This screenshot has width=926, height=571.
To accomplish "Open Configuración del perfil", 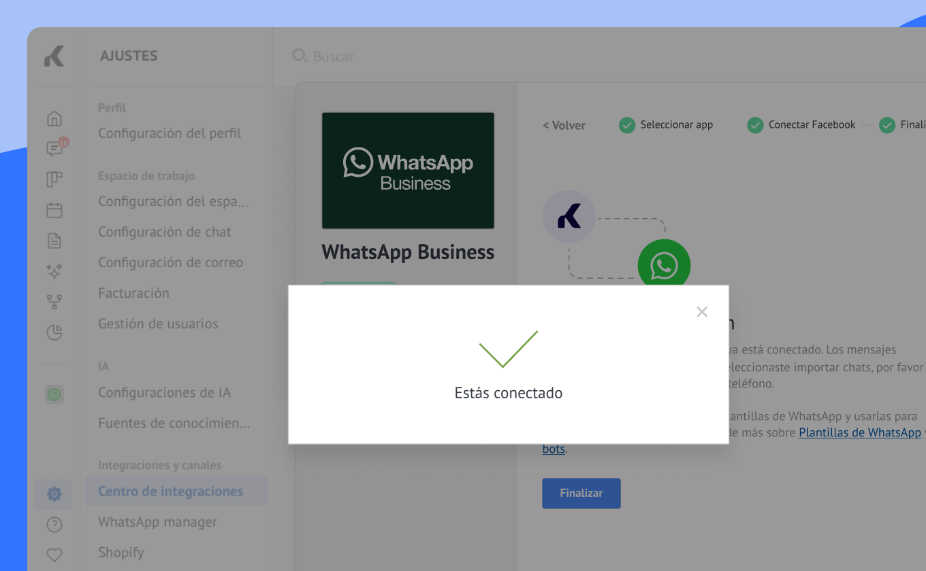I will click(170, 133).
